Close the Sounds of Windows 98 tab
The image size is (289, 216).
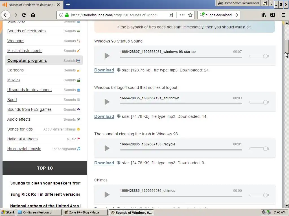pos(58,5)
